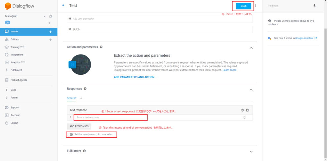Click the Logout power icon
The height and width of the screenshot is (161, 328).
click(7, 123)
